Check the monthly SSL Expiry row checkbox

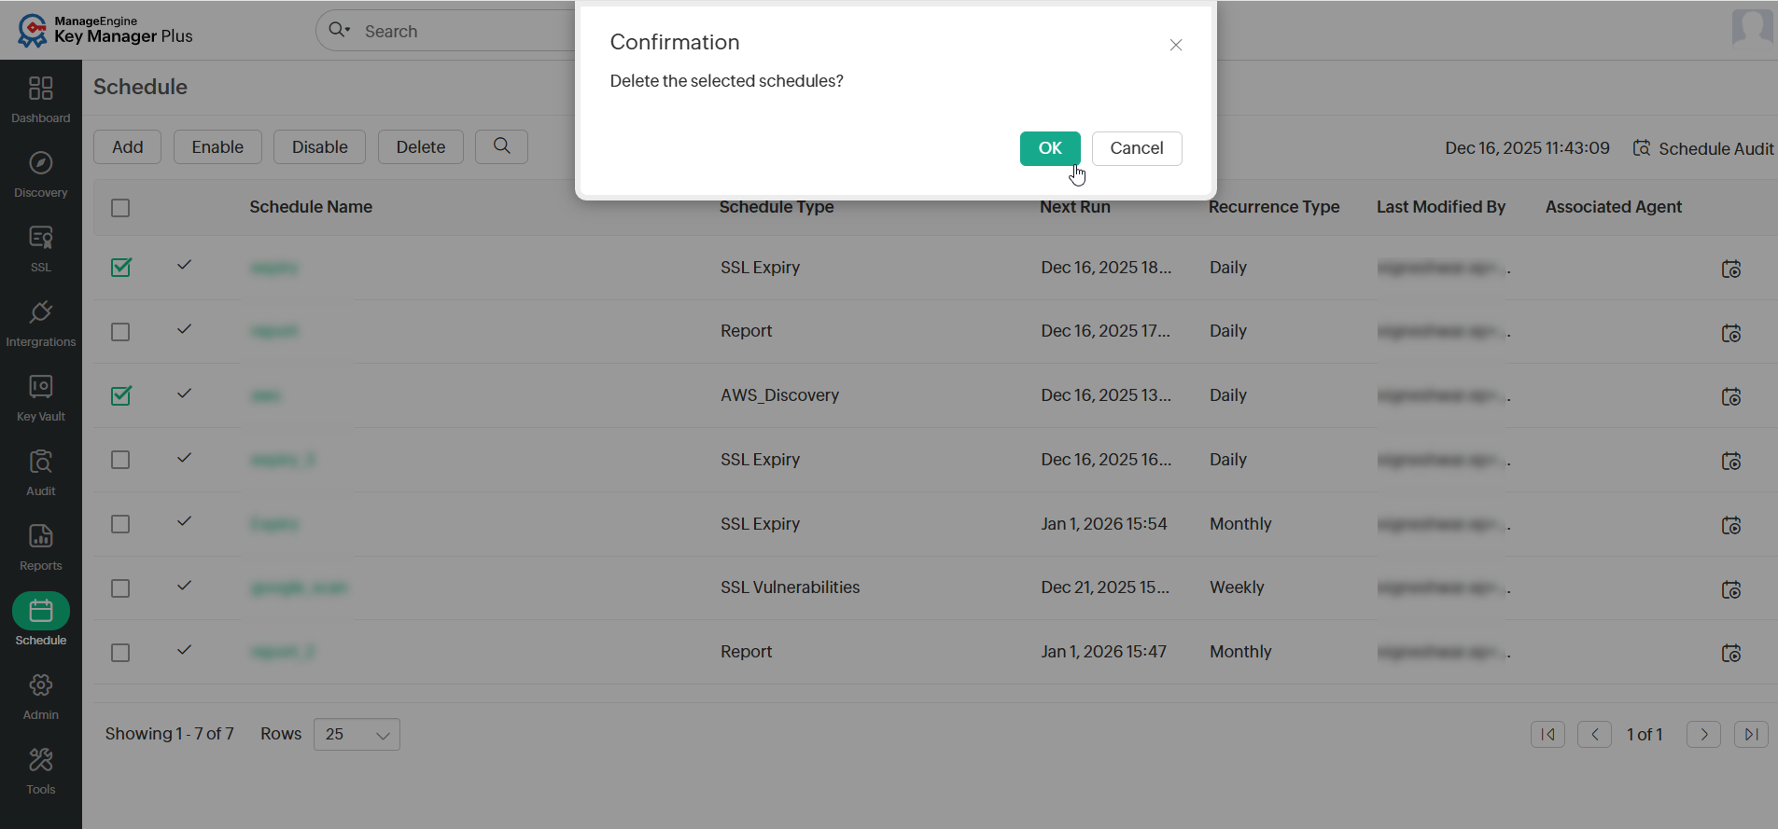click(120, 524)
